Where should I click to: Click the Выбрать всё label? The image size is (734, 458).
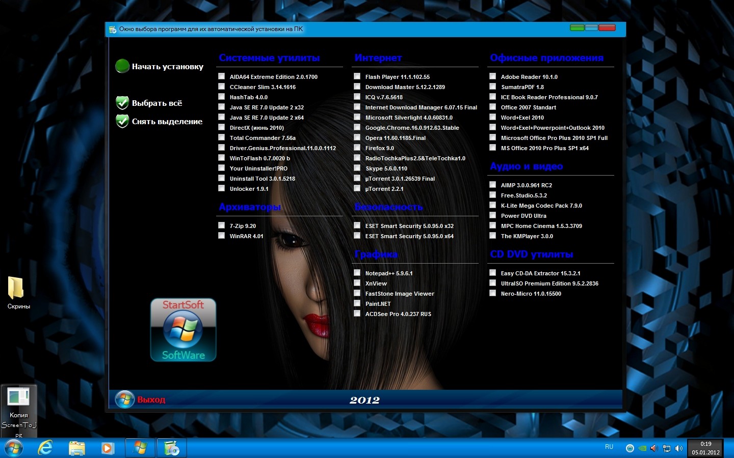[157, 103]
